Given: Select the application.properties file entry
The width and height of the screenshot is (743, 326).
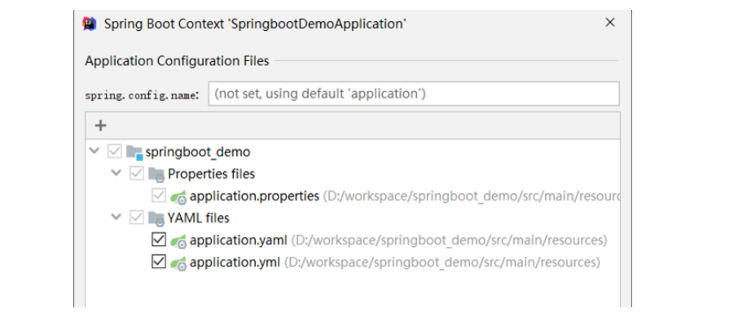Looking at the screenshot, I should click(254, 196).
